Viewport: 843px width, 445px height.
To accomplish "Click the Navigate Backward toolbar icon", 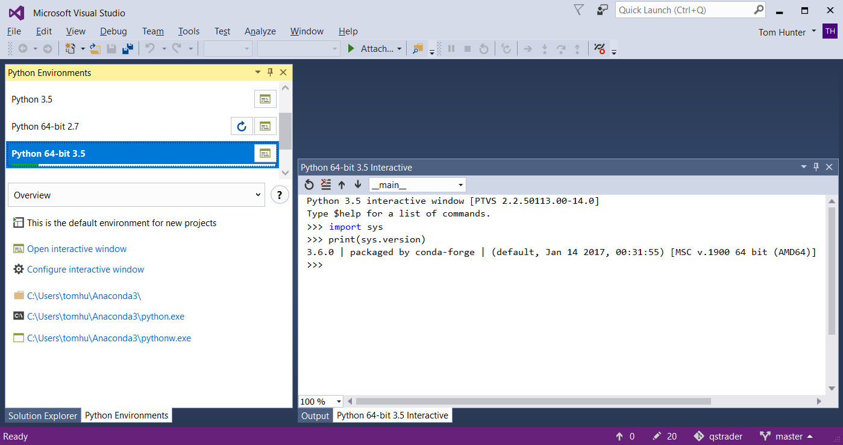I will [23, 49].
